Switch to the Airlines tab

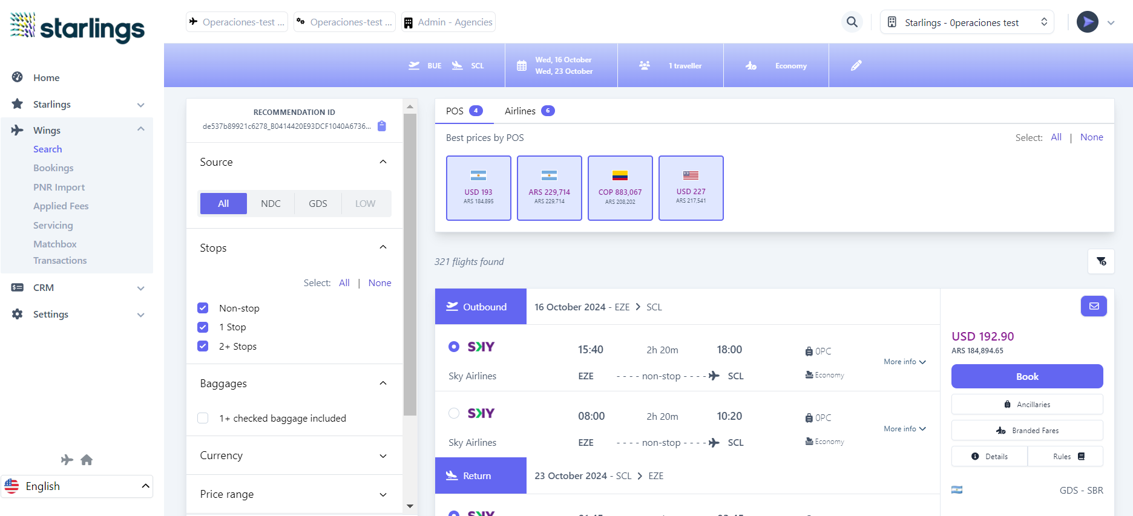[529, 111]
